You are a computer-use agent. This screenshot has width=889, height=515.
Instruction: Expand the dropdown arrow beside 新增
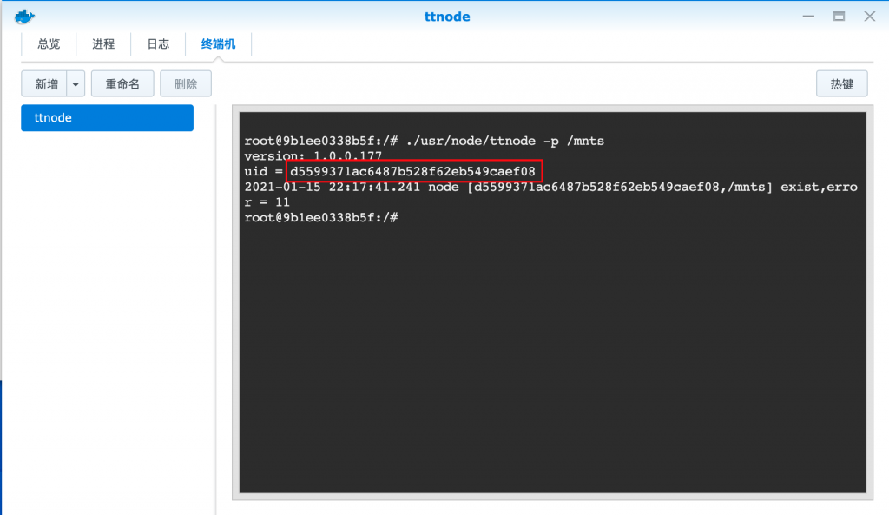[x=76, y=84]
